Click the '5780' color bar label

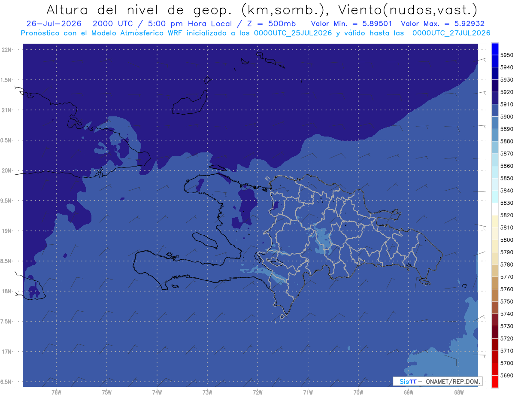[506, 264]
